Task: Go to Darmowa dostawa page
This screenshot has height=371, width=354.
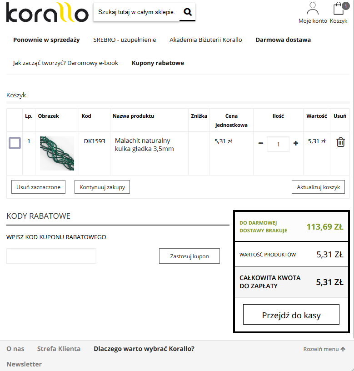Action: [283, 40]
